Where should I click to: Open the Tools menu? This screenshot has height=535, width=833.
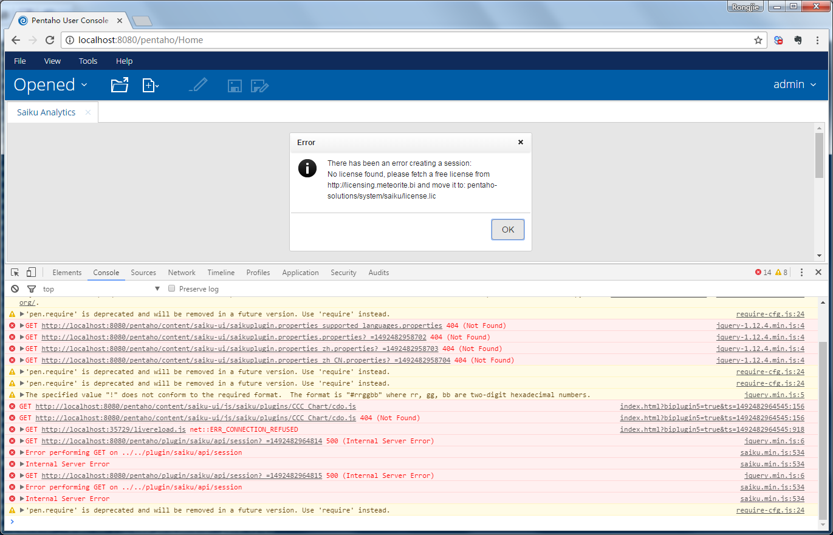click(x=88, y=61)
